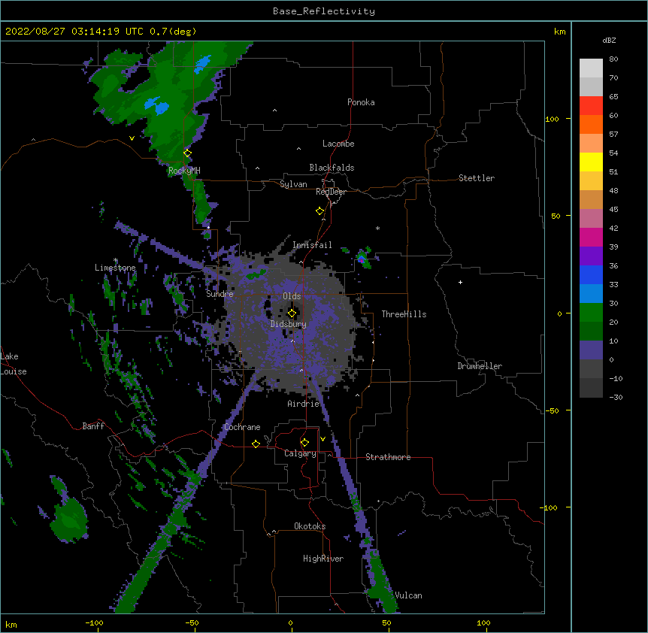648x633 pixels.
Task: Click the yellow diamond marker above Calgary label
Action: click(304, 443)
